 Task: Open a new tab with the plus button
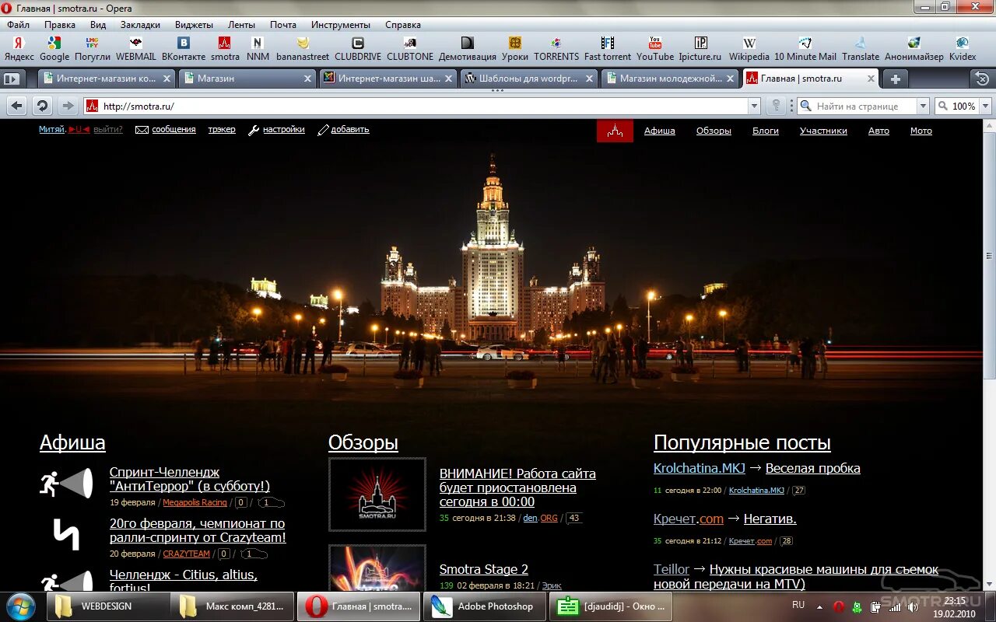coord(895,79)
